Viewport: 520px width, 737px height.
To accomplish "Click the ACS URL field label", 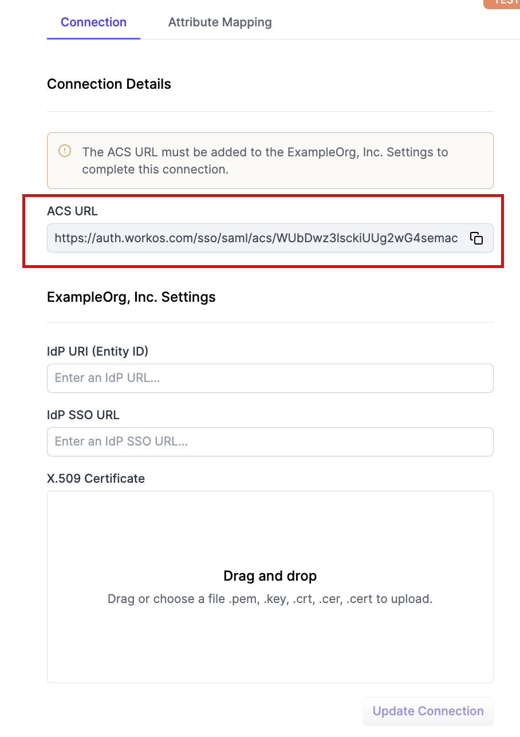I will [72, 211].
